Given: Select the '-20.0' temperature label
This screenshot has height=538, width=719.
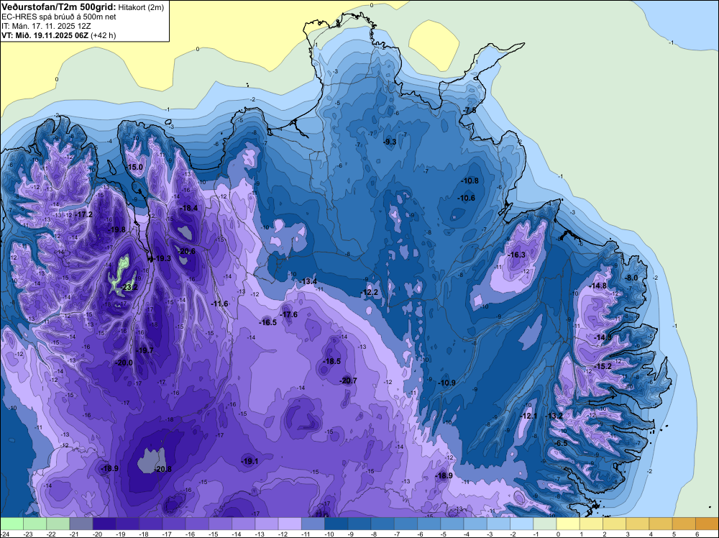Looking at the screenshot, I should [x=124, y=363].
